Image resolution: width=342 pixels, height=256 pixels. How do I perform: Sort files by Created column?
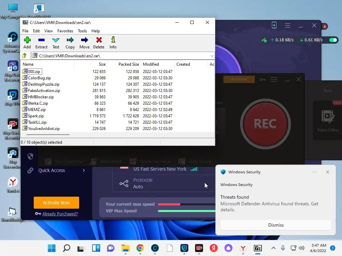191,64
